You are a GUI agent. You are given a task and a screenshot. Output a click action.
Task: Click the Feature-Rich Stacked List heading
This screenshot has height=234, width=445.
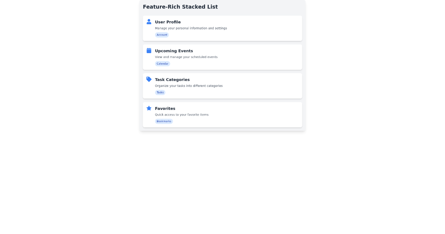click(180, 7)
